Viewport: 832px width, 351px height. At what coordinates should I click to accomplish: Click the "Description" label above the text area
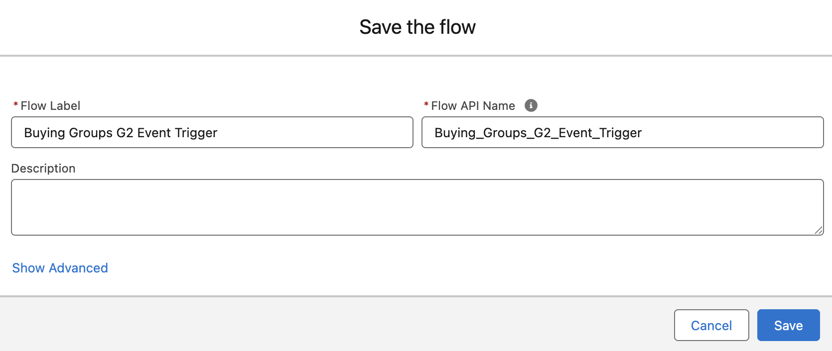click(43, 169)
